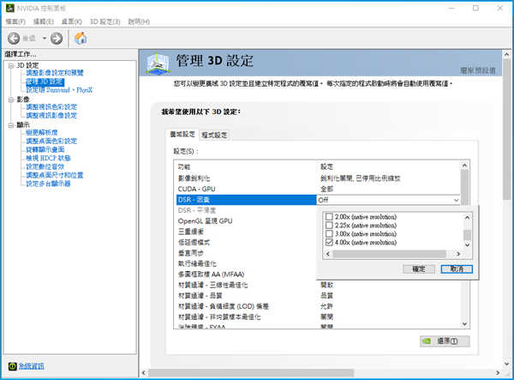Open the Surround, PhysX configuration link
The width and height of the screenshot is (514, 380).
pyautogui.click(x=59, y=90)
